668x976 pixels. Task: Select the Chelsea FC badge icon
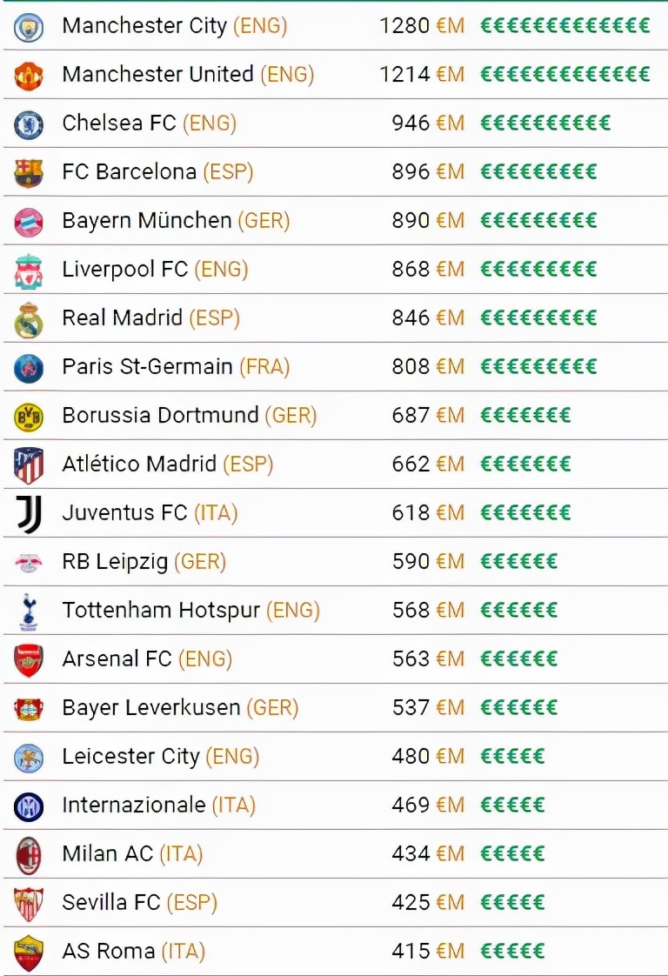click(29, 124)
